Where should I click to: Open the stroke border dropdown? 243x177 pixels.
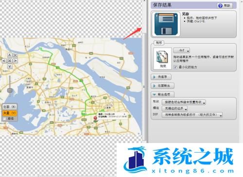click(174, 109)
